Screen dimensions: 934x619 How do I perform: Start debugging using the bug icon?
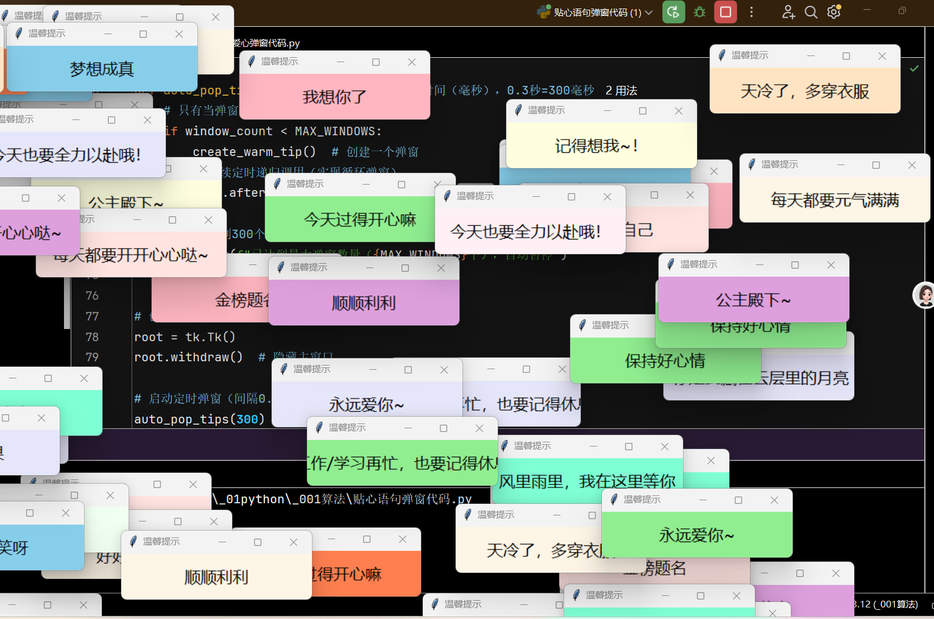point(699,12)
